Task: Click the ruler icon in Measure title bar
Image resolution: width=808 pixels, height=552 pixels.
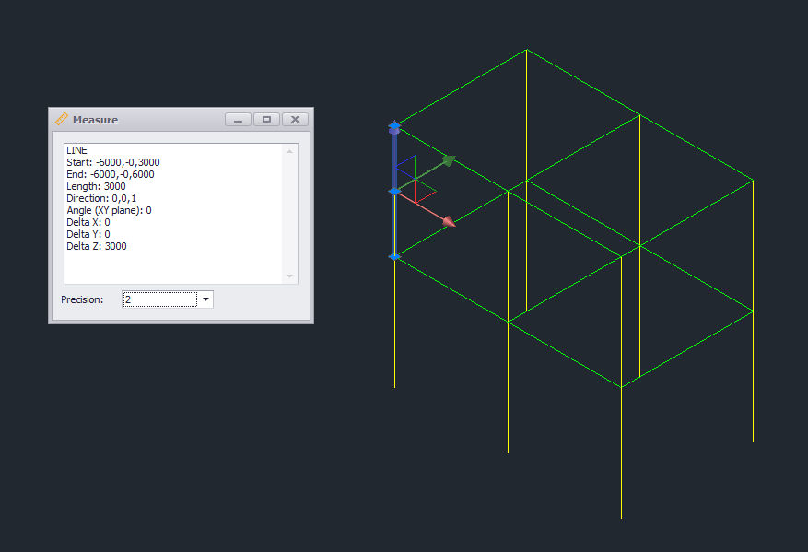Action: point(62,119)
